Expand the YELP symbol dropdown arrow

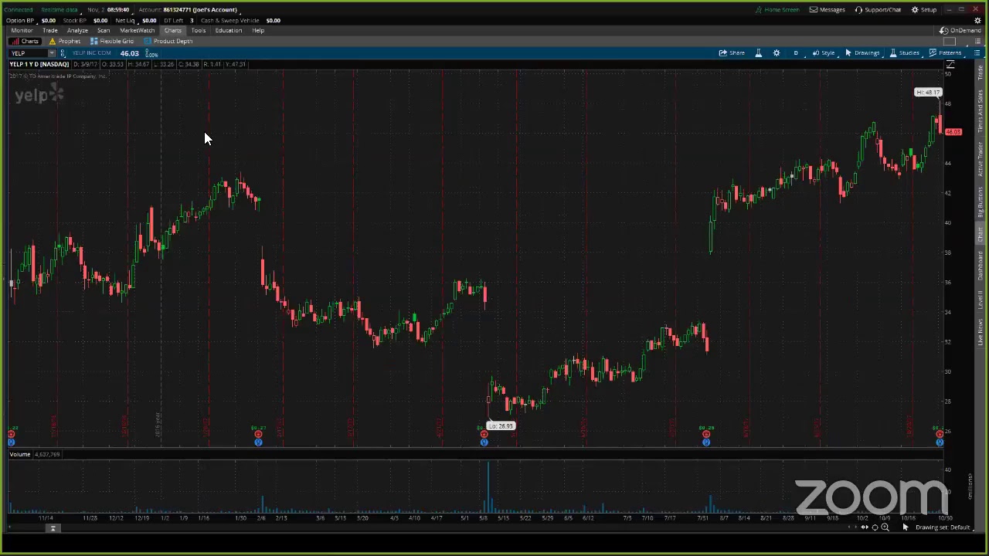coord(52,53)
